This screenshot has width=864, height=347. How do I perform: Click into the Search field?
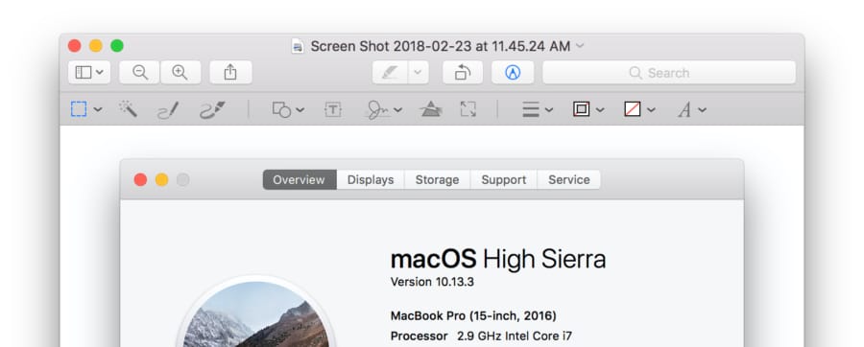[669, 73]
